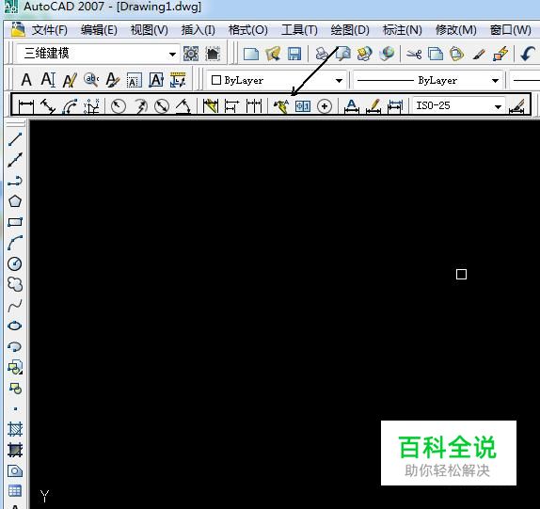Open the geometric Tolerance tool
The width and height of the screenshot is (540, 509).
pyautogui.click(x=303, y=106)
